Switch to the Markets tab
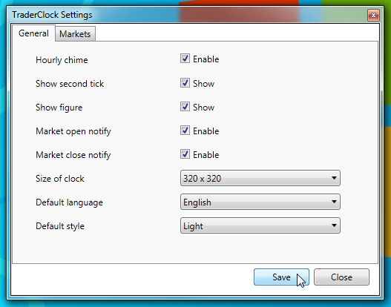The image size is (391, 307). (x=75, y=34)
